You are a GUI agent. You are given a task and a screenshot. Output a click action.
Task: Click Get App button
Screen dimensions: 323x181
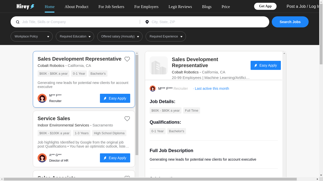(265, 6)
